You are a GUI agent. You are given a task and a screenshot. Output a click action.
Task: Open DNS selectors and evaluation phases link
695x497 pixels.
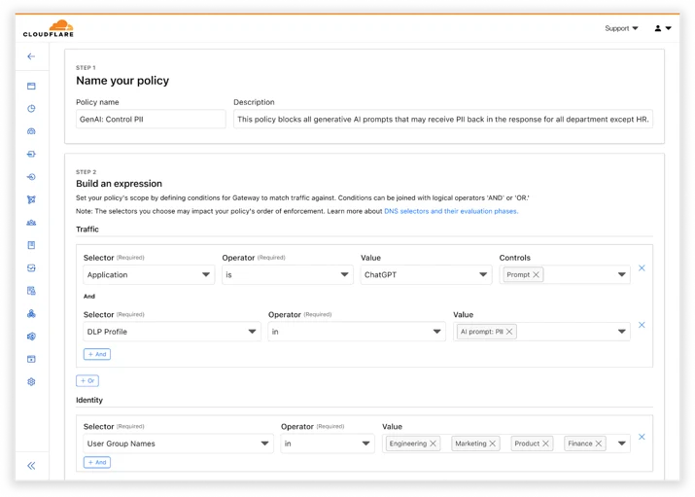[451, 211]
